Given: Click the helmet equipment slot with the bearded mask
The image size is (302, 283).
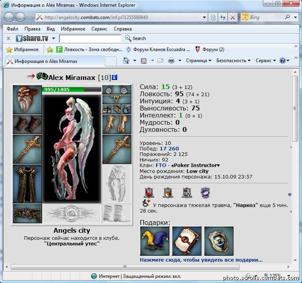Looking at the screenshot, I should tap(27, 100).
